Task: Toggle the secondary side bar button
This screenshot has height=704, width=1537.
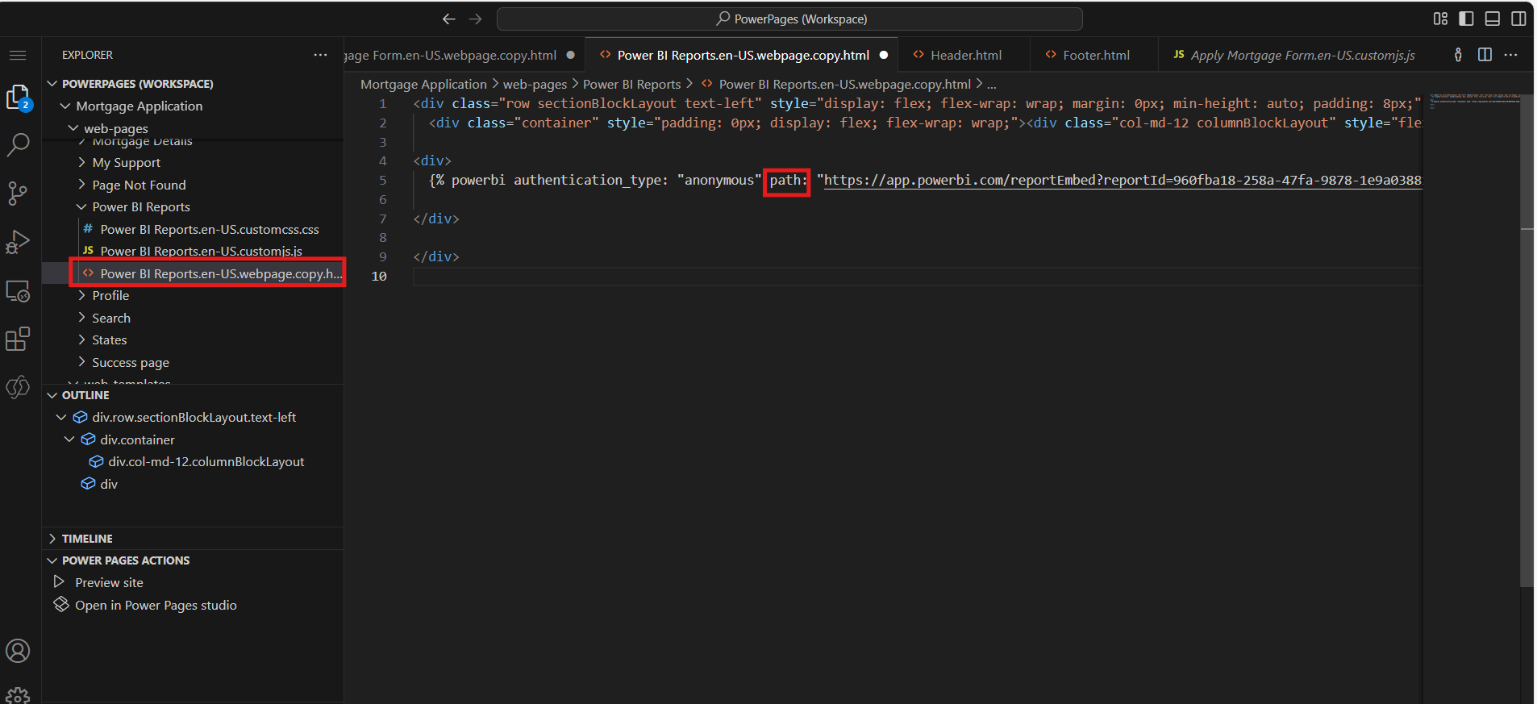Action: click(x=1518, y=19)
